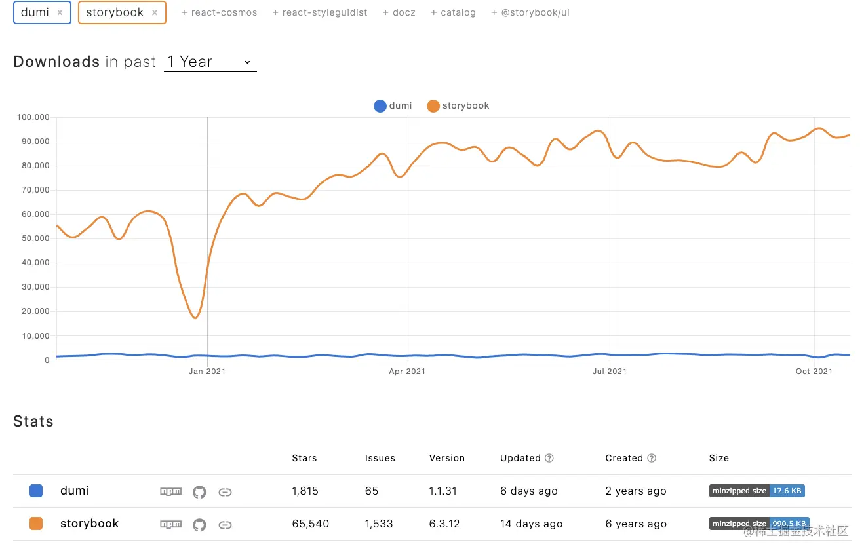Click storybook minzipped size 990.5 KB badge
Viewport: 864px width, 553px height.
coord(759,524)
